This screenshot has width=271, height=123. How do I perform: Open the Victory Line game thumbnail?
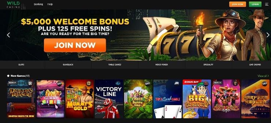tap(109, 99)
